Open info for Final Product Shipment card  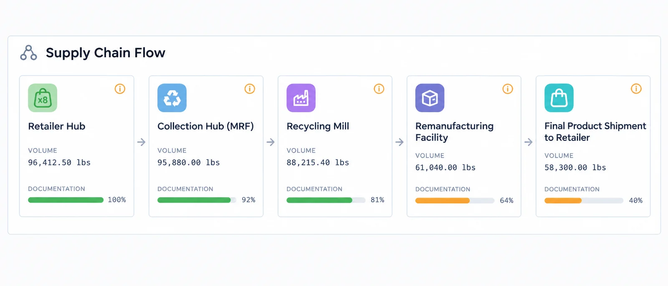tap(636, 89)
